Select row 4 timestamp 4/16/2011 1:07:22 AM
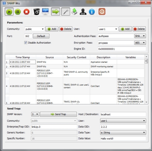Image resolution: width=152 pixels, height=151 pixels. [x=23, y=86]
